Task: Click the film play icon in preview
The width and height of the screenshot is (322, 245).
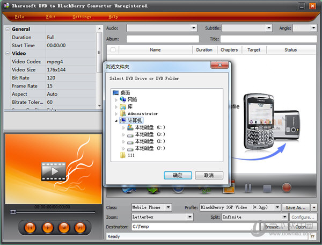Action: (53, 171)
